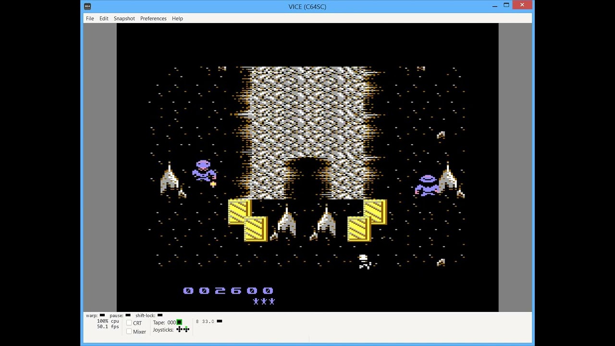Image resolution: width=615 pixels, height=346 pixels.
Task: Click the 100% cpu readout
Action: 108,321
